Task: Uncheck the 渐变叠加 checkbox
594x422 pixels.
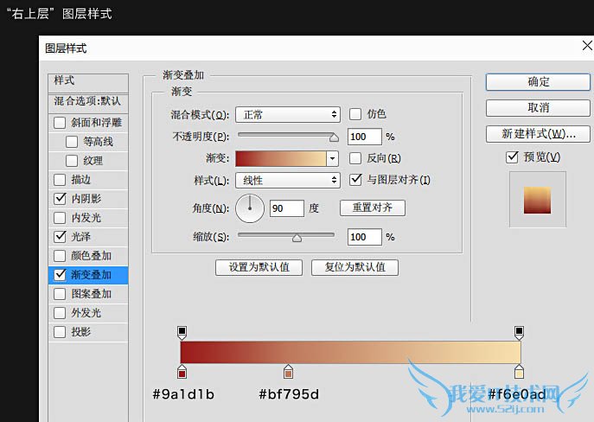Action: (x=60, y=275)
